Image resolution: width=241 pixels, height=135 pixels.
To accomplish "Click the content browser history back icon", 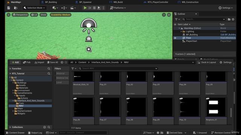I will 62,62.
